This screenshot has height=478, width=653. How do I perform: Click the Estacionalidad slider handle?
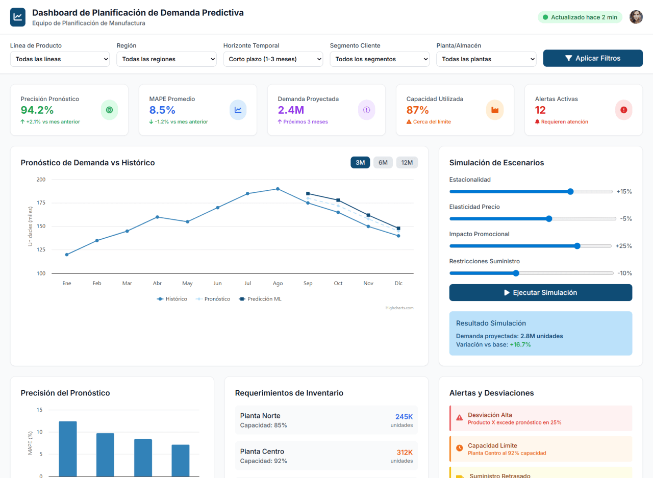click(x=570, y=192)
